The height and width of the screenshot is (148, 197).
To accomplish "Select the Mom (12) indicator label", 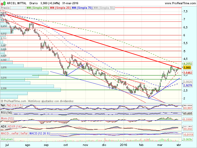I will (6, 118).
